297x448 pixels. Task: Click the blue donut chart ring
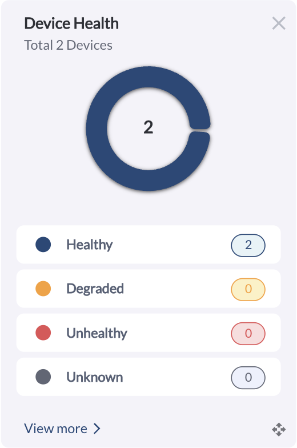[97, 129]
